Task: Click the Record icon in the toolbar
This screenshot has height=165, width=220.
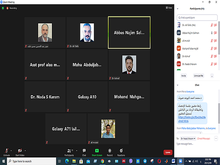Action: pos(110,151)
